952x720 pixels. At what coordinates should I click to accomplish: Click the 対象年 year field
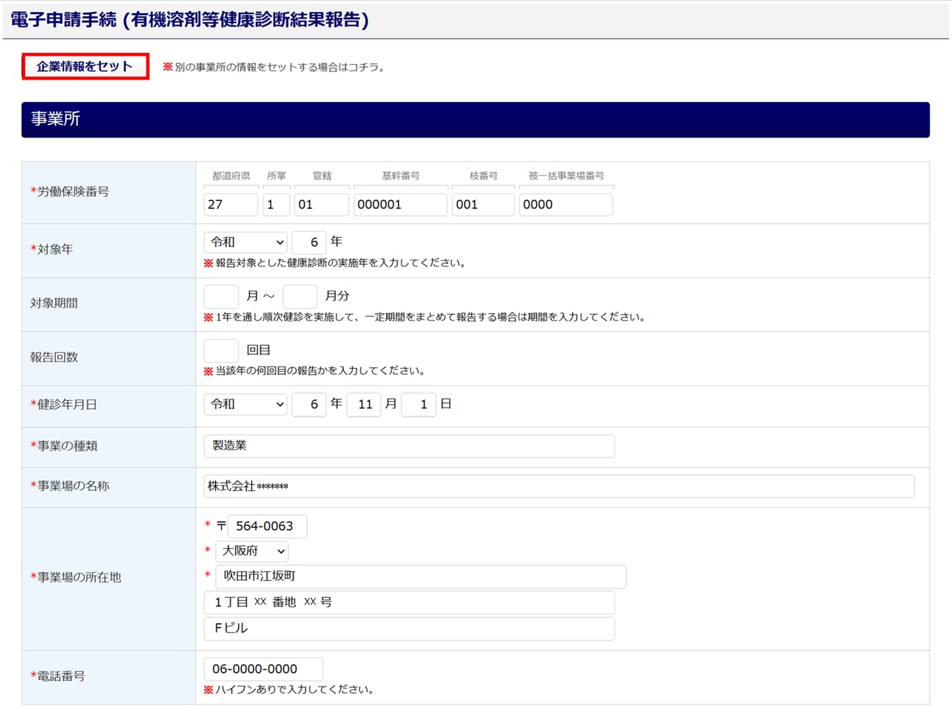point(309,242)
